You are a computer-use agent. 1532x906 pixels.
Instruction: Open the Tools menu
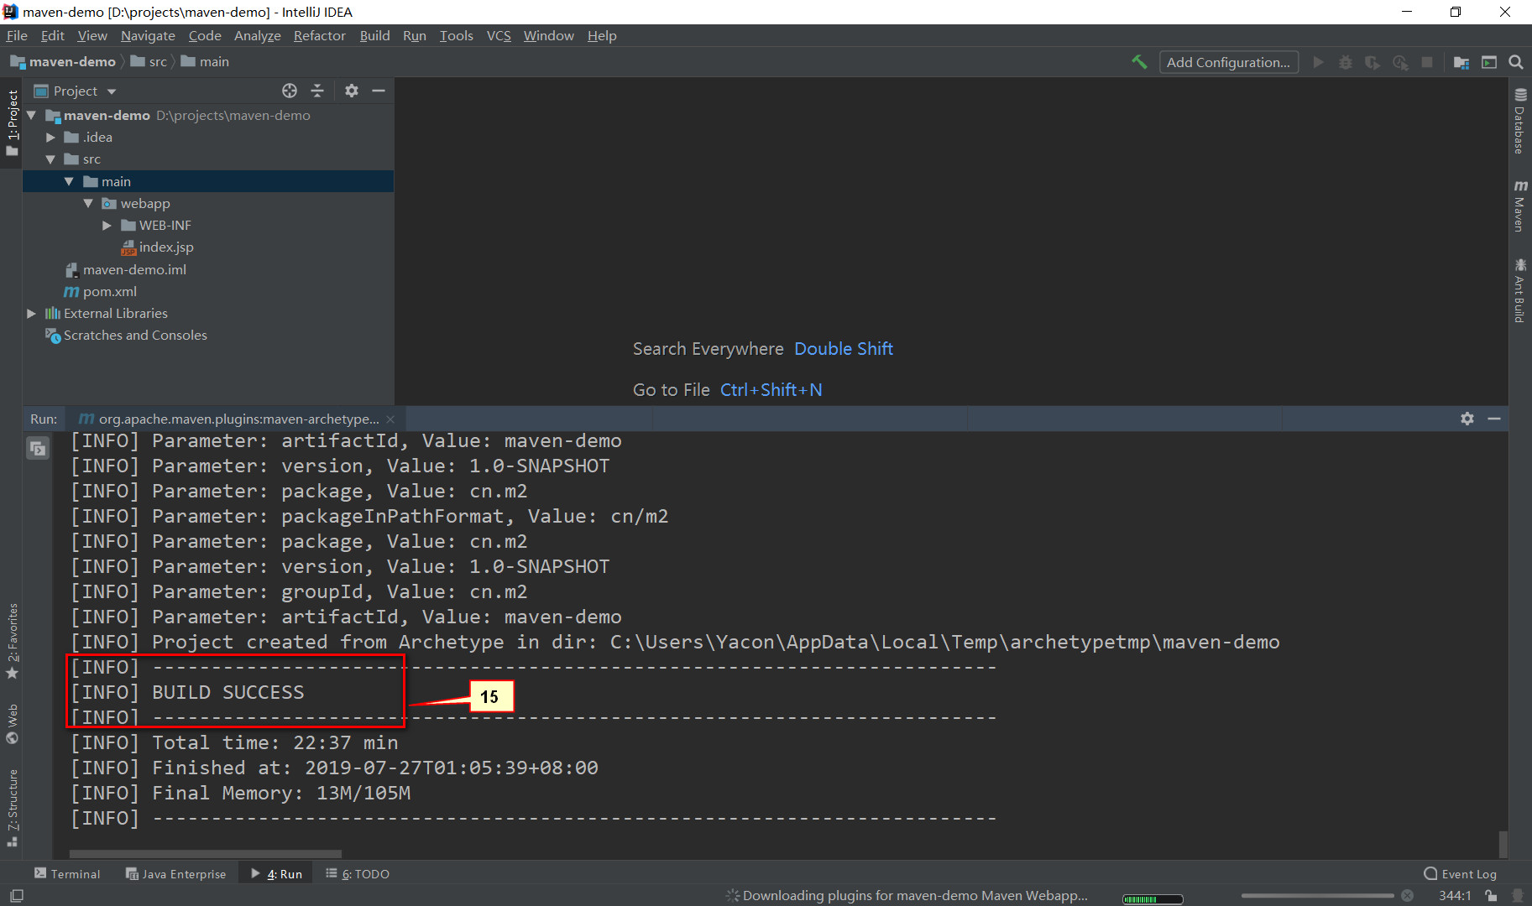click(x=456, y=35)
